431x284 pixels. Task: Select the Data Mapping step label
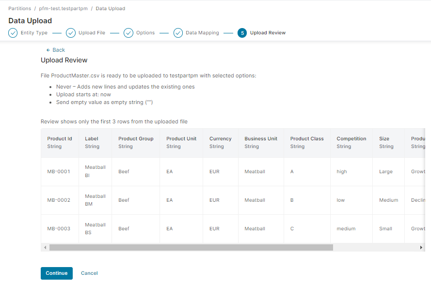pos(202,33)
